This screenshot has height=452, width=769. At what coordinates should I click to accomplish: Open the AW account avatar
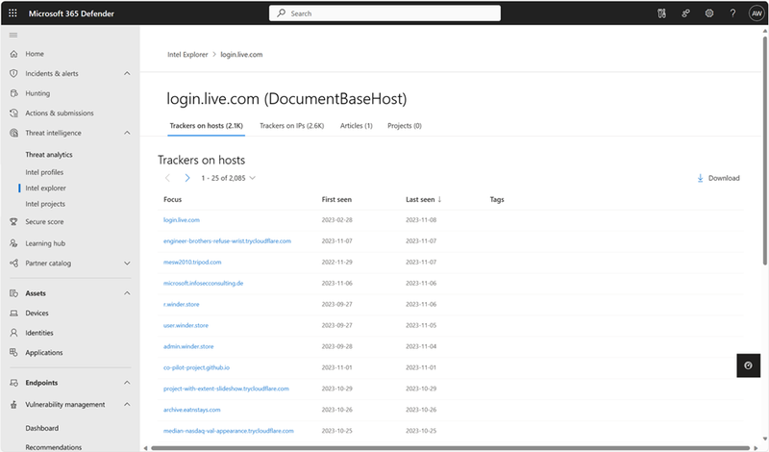[x=757, y=13]
